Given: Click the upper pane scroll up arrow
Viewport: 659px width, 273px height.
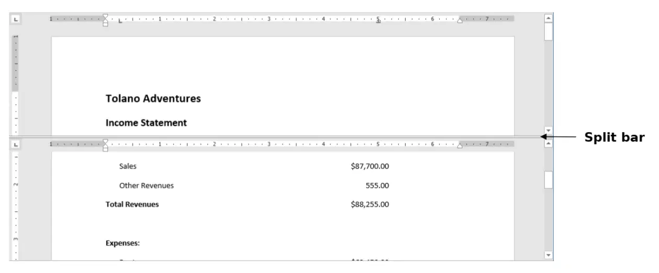Looking at the screenshot, I should coord(549,18).
